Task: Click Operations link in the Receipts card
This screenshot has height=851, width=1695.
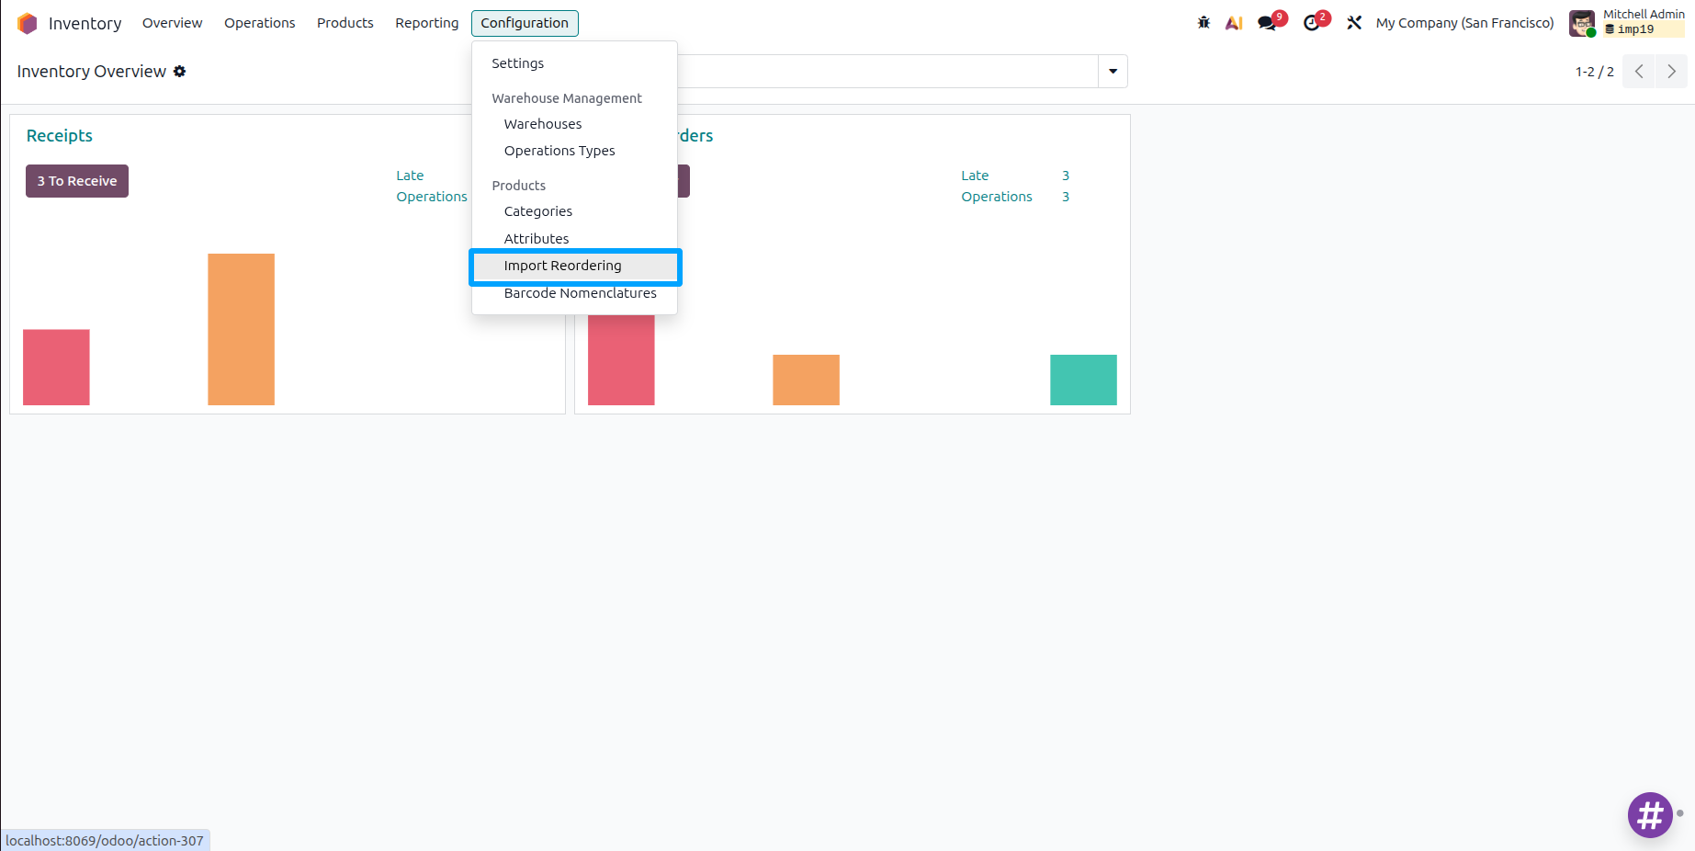Action: pyautogui.click(x=432, y=197)
